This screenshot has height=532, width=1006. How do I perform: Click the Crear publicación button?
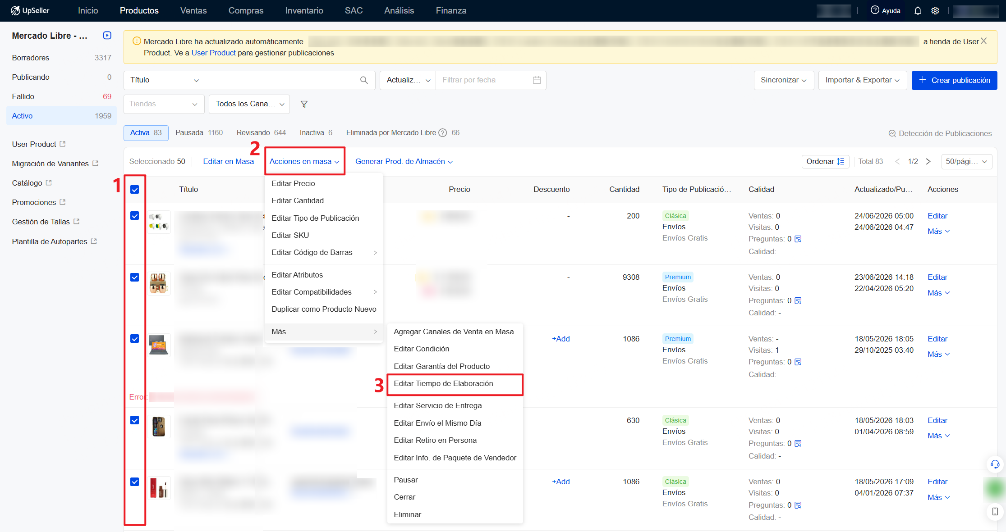[954, 80]
